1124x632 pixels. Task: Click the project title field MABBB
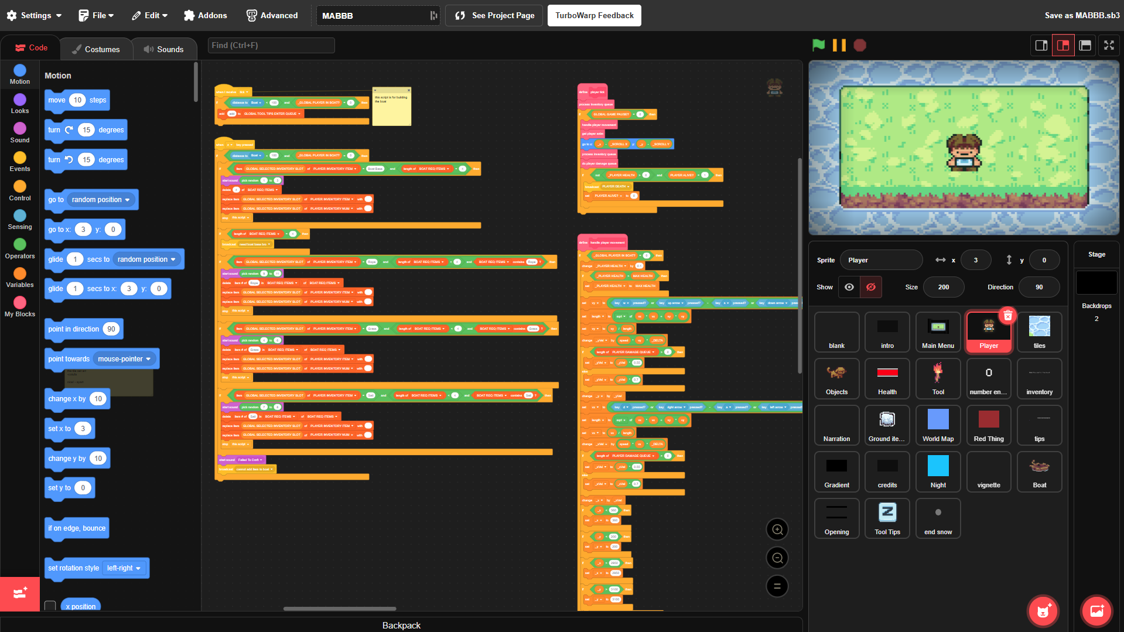pos(378,16)
